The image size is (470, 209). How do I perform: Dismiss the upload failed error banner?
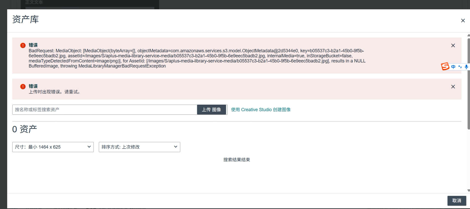pyautogui.click(x=453, y=87)
